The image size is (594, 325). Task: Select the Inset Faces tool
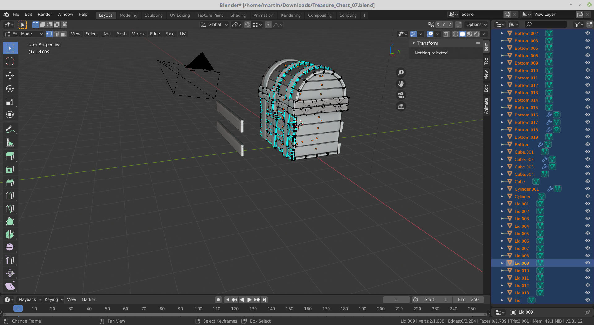pos(10,170)
